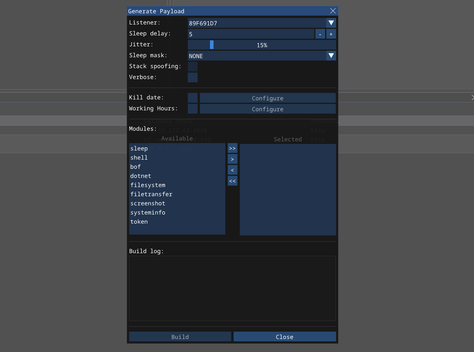
Task: Configure Working Hours
Action: pos(268,109)
